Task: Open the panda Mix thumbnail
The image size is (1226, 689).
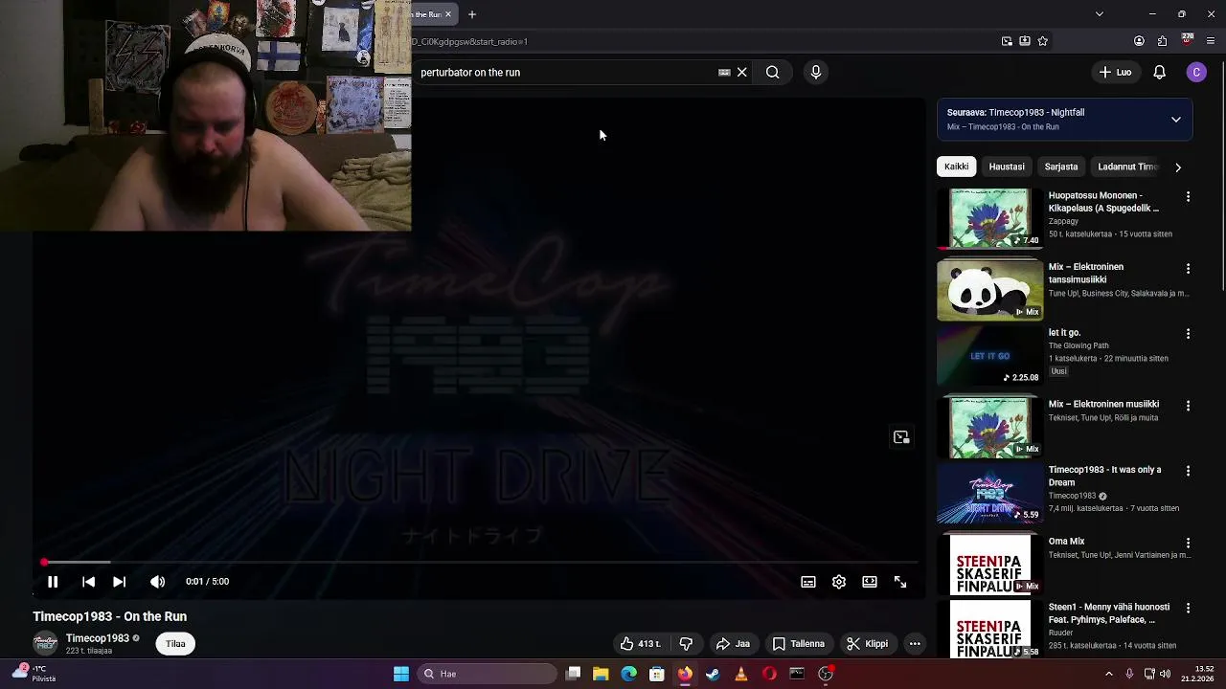Action: pos(989,290)
